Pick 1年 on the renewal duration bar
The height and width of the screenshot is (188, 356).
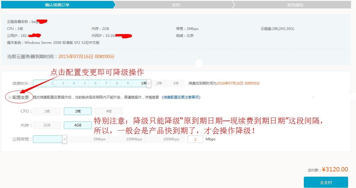point(144,83)
